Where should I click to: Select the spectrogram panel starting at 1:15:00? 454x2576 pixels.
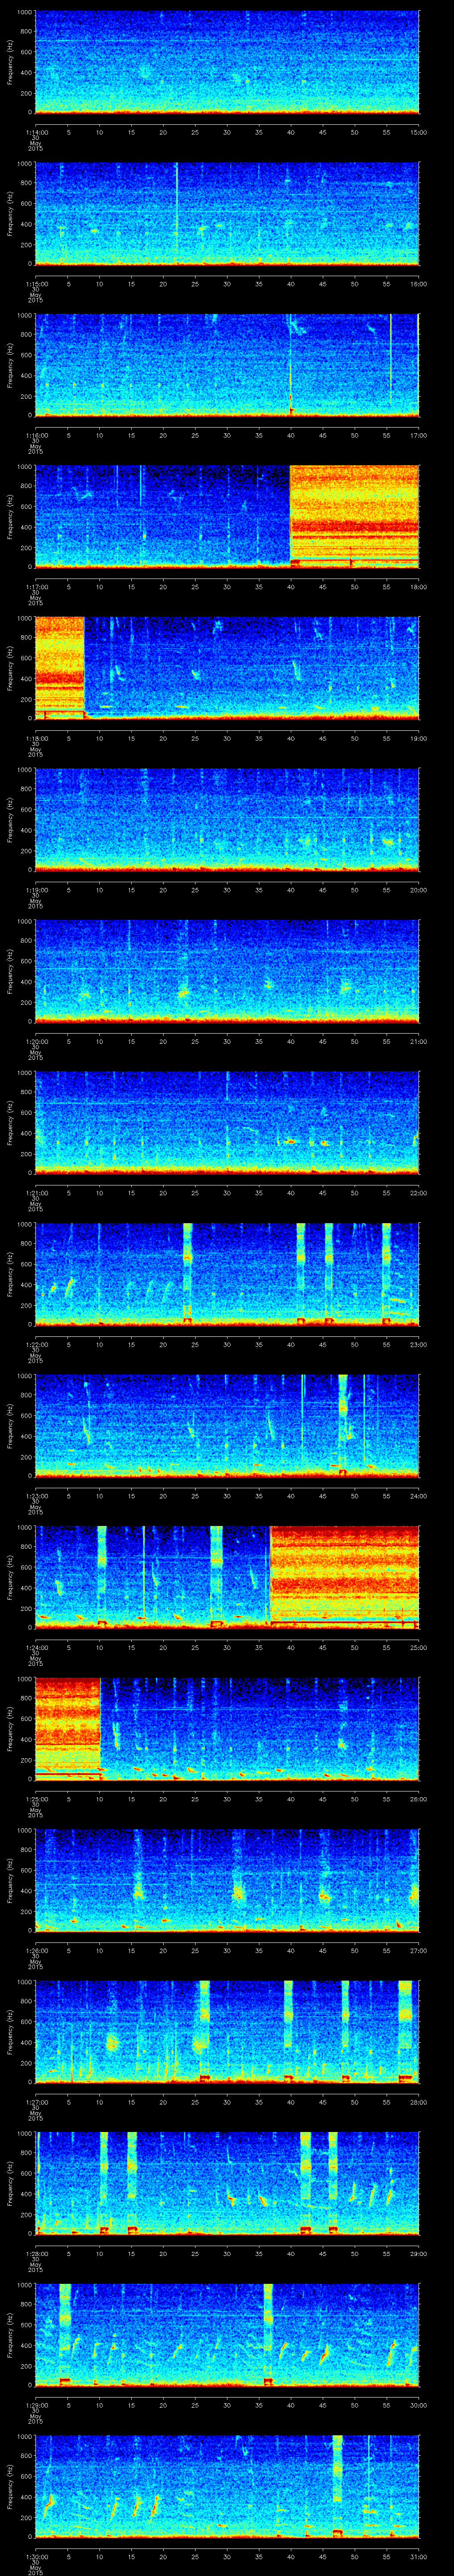227,214
